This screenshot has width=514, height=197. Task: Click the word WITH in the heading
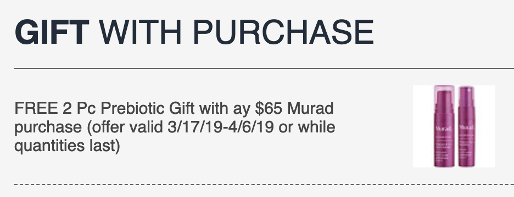pyautogui.click(x=140, y=32)
